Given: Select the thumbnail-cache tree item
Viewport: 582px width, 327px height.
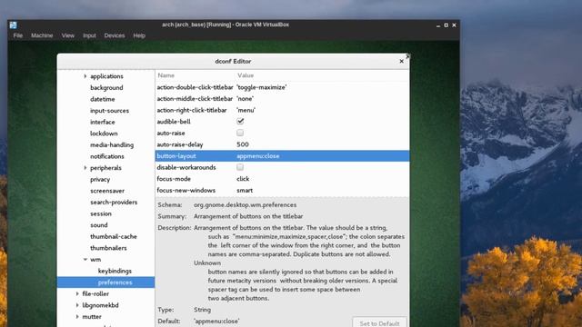Looking at the screenshot, I should click(x=114, y=236).
